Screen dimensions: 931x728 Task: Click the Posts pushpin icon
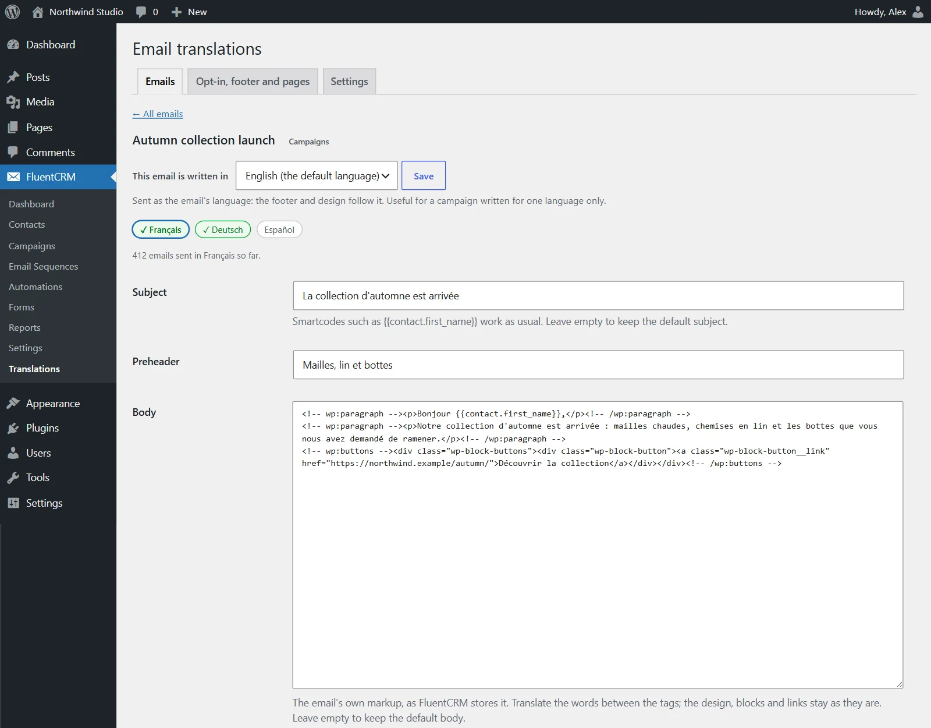point(13,77)
